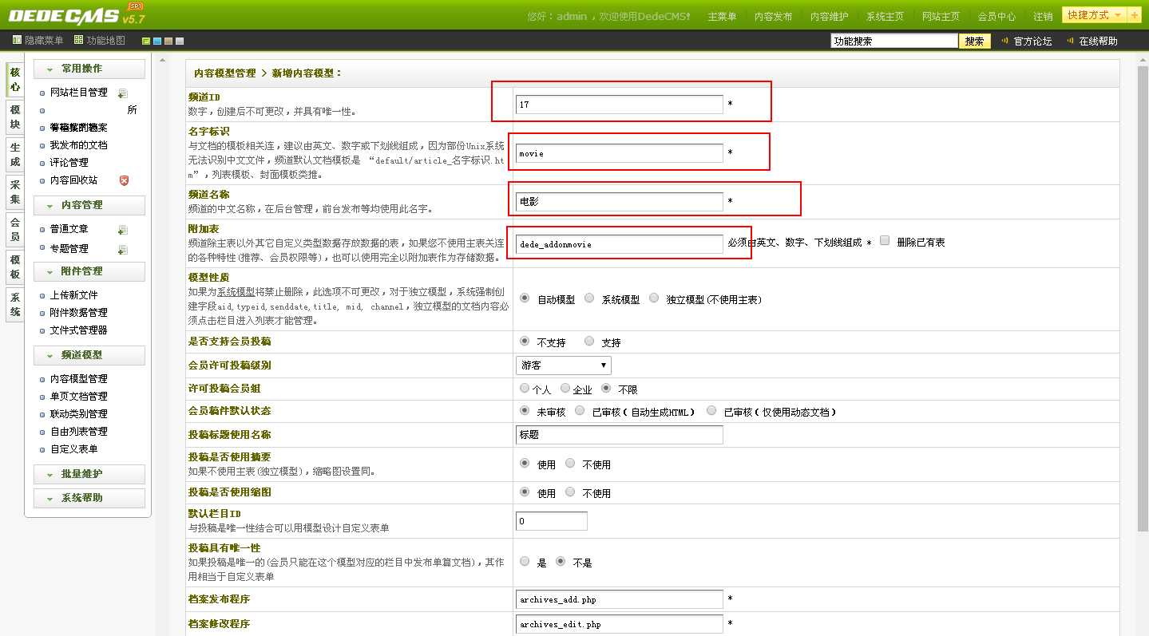Switch to the 采集 side tab
The height and width of the screenshot is (636, 1149).
tap(15, 193)
